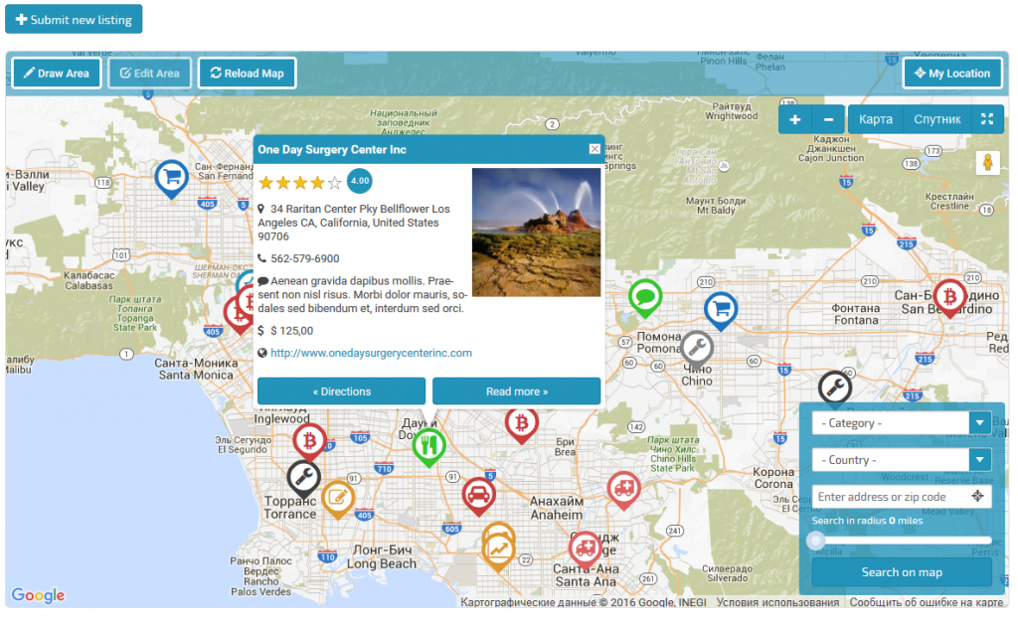This screenshot has height=626, width=1018.
Task: Switch to Карта map view
Action: coord(875,119)
